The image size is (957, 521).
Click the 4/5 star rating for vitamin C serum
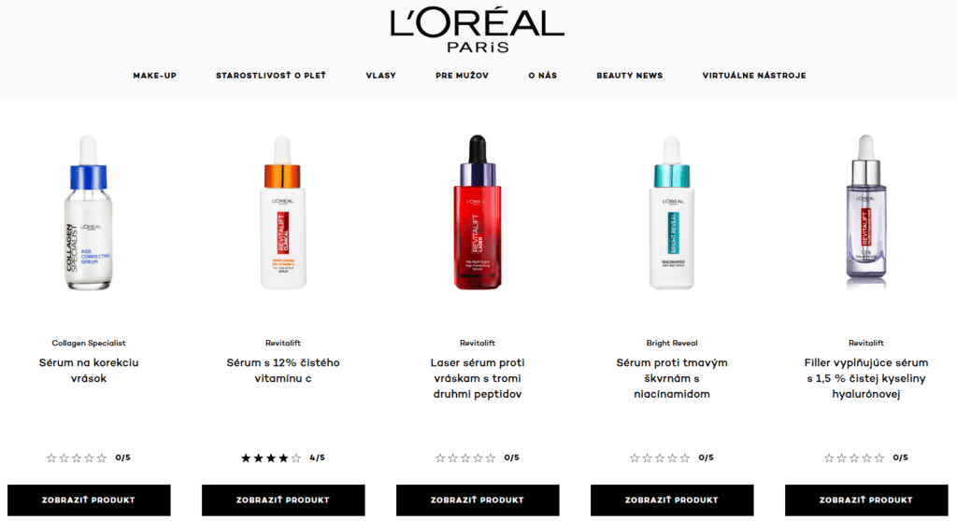pyautogui.click(x=282, y=458)
